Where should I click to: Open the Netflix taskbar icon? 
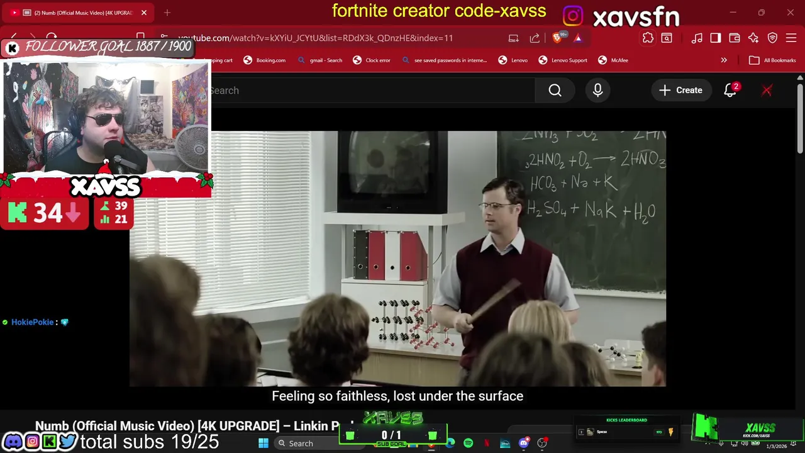pos(487,444)
